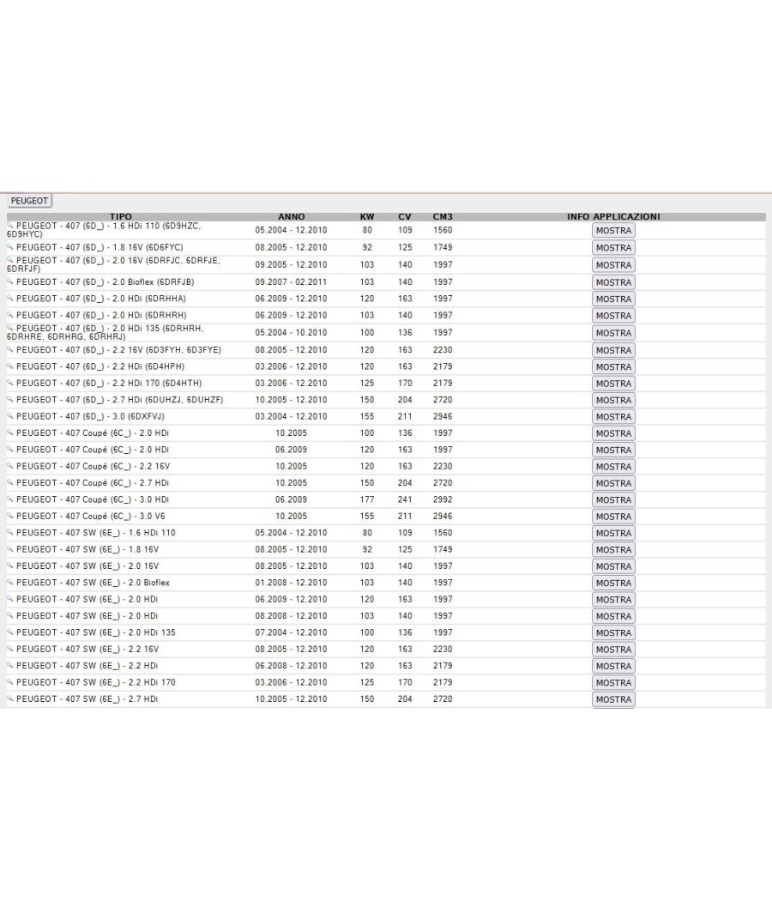
Task: Click magnifier icon for 407 SW 2.0 HDi 103 kW
Action: [x=10, y=615]
